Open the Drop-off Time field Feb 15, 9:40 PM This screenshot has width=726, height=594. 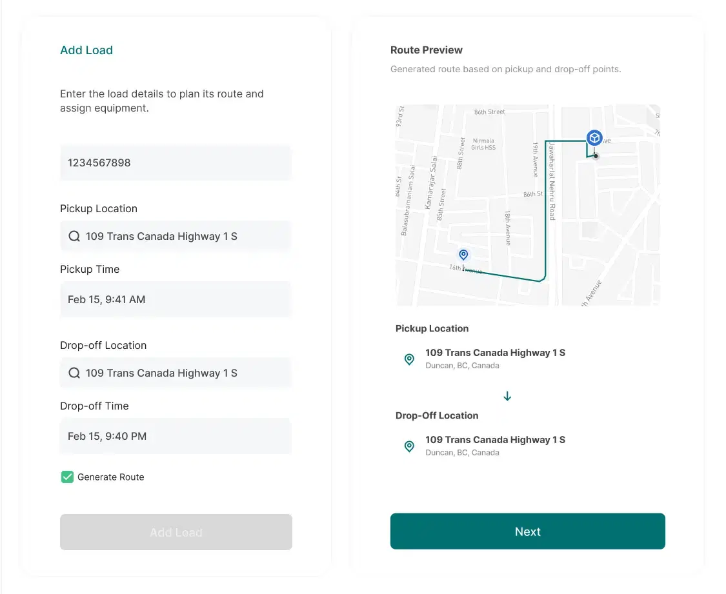176,436
